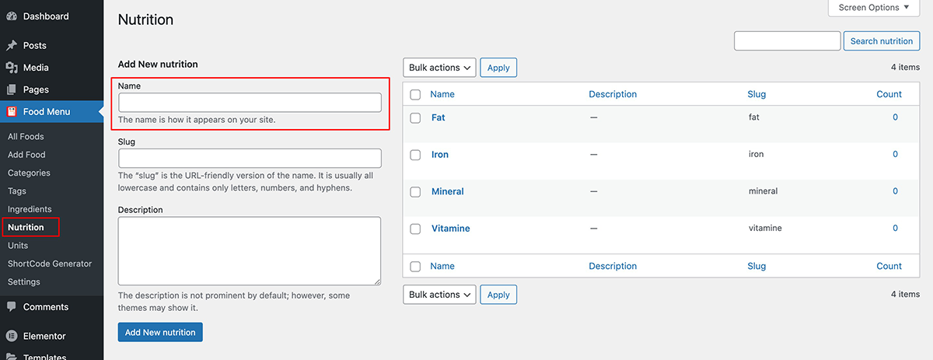Viewport: 933px width, 360px height.
Task: Expand the Screen Options panel
Action: coord(875,8)
